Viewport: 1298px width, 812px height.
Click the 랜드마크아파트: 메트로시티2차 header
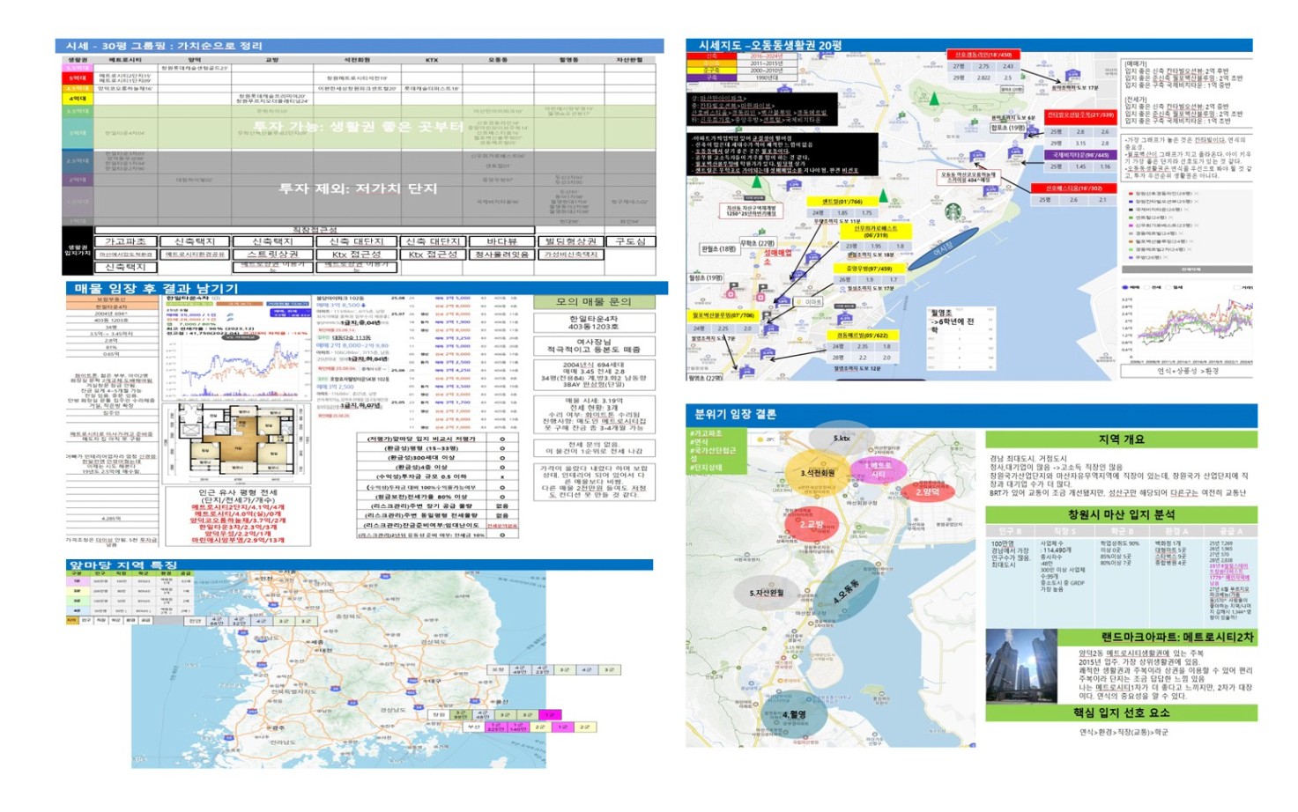(x=1156, y=637)
